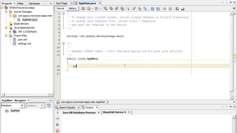
Task: Open the editor document list dropdown arrow at top right
Action: (x=231, y=3)
